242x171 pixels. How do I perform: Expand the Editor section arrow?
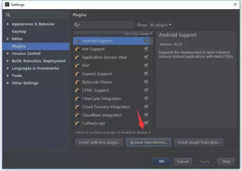point(8,39)
